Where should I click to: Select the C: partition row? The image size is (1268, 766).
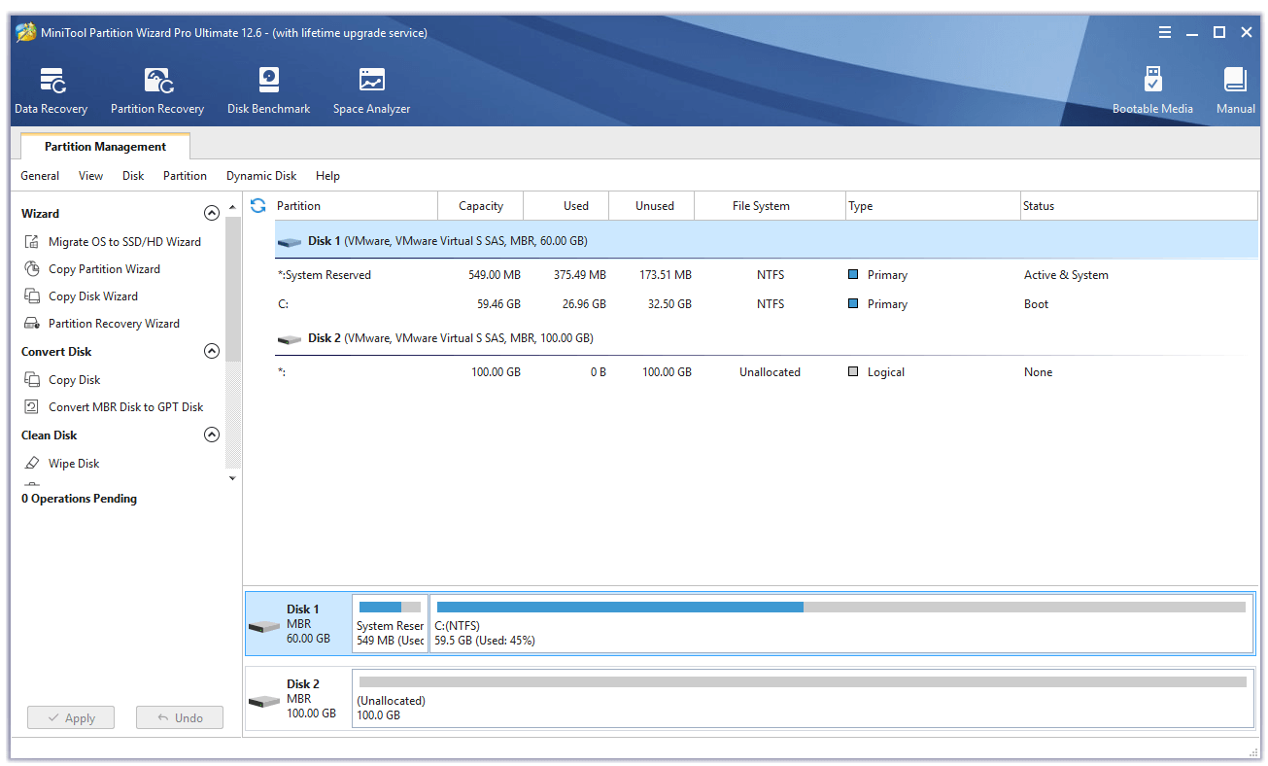(765, 304)
